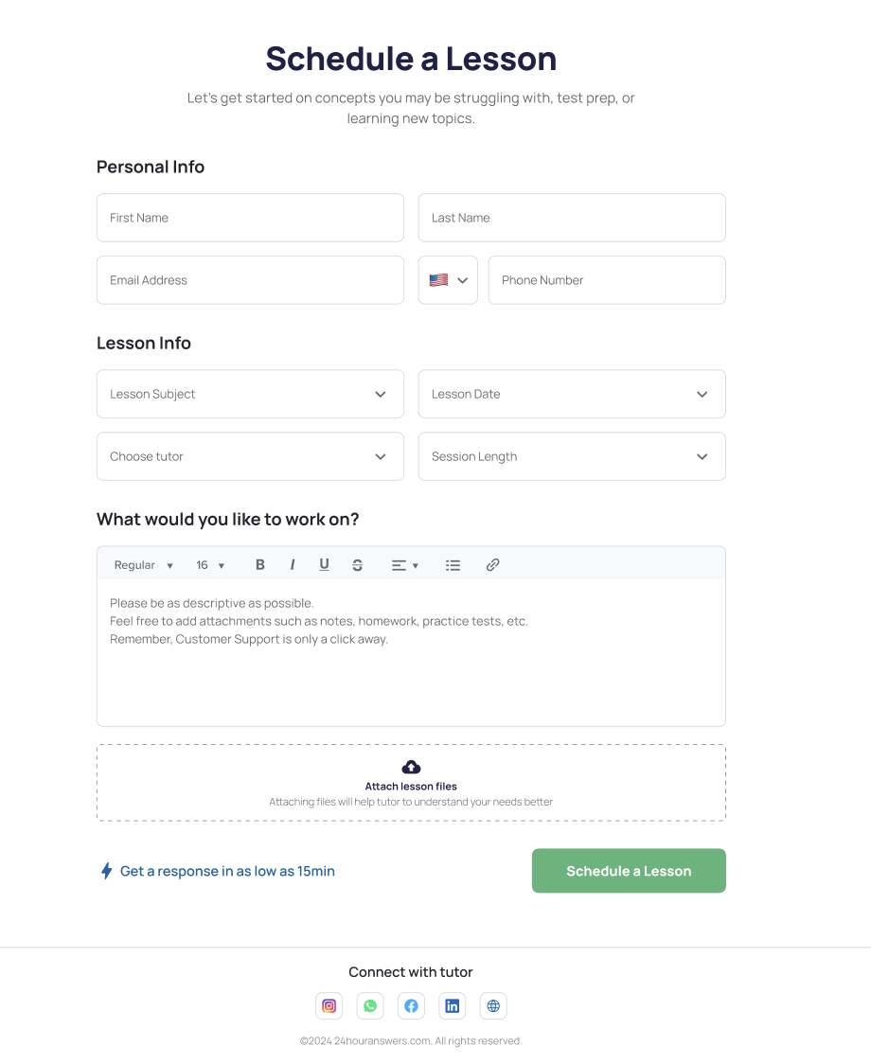Insert a hyperlink using link icon
Image resolution: width=871 pixels, height=1064 pixels.
[492, 565]
